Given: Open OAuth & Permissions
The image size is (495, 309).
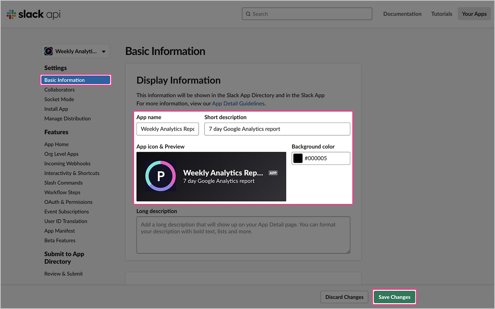Looking at the screenshot, I should [68, 202].
